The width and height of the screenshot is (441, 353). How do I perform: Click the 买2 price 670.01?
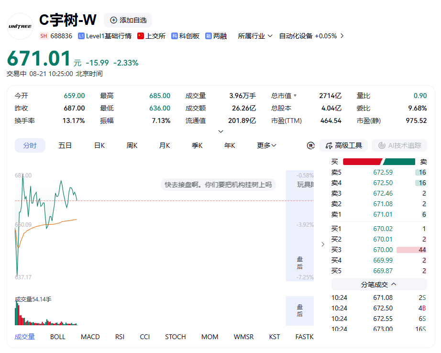[383, 239]
